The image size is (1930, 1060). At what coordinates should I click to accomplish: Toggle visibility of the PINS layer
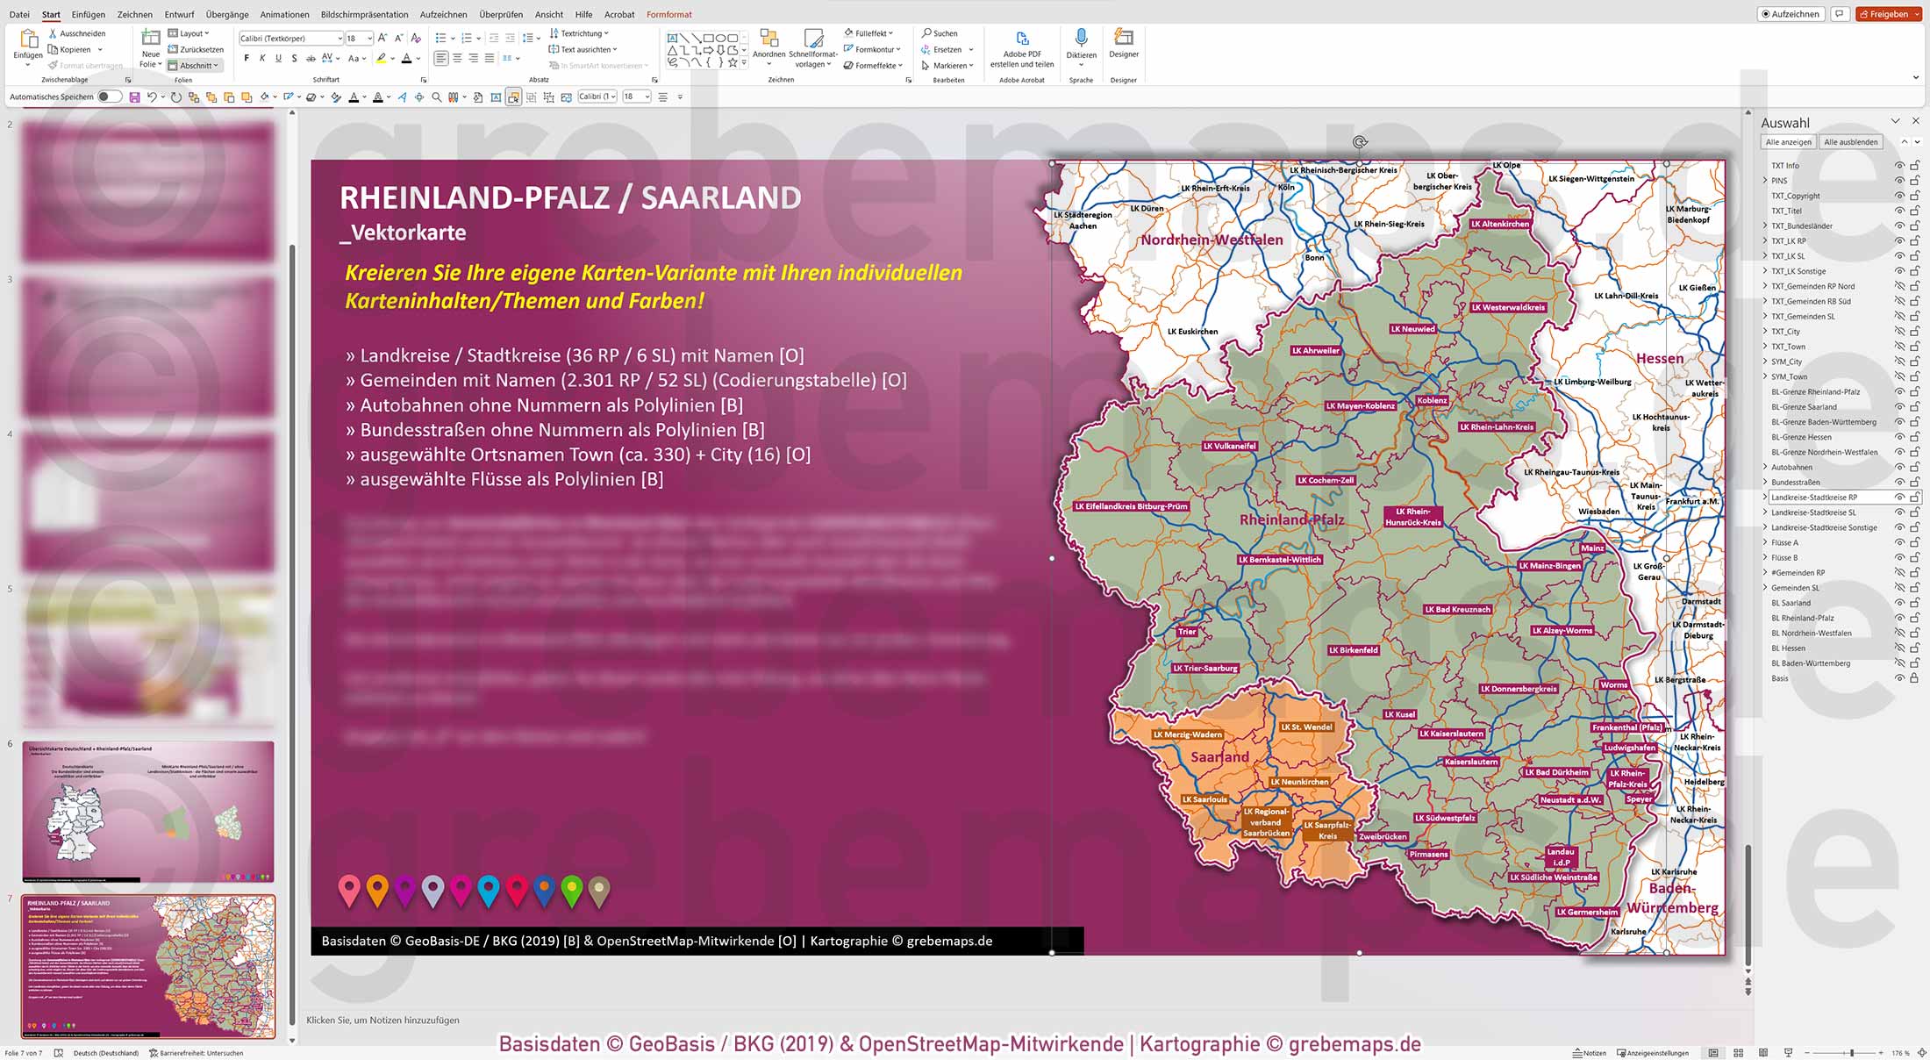pyautogui.click(x=1900, y=180)
